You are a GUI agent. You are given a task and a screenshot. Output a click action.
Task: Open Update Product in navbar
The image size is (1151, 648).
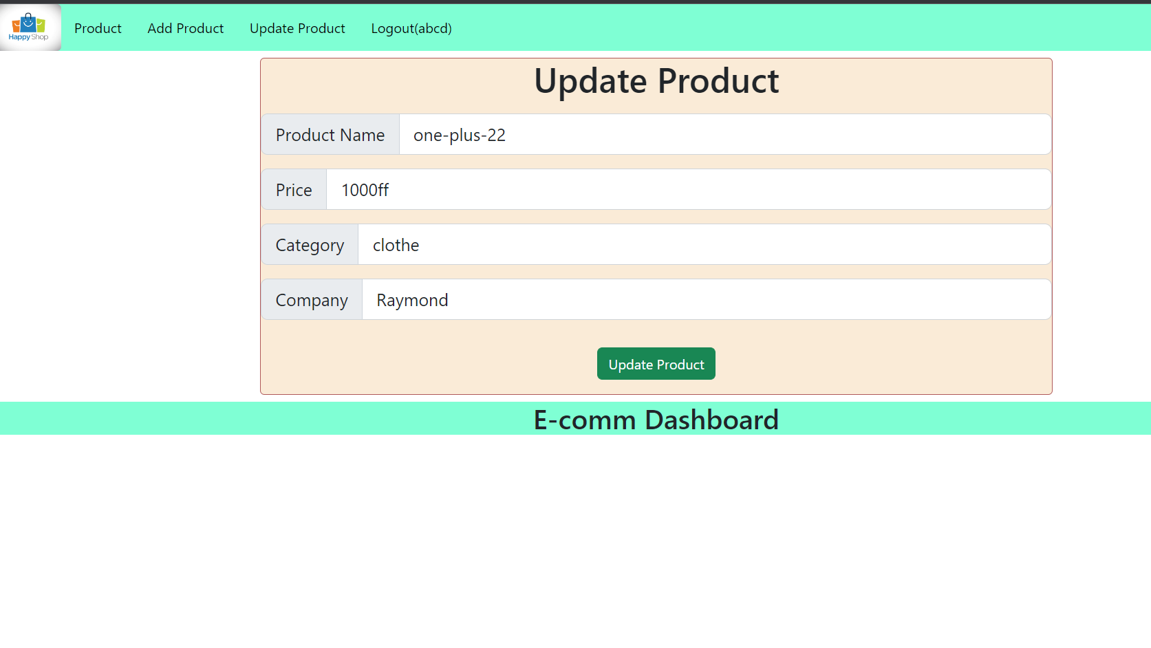pos(297,28)
